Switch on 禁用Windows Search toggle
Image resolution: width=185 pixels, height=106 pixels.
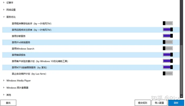[x=168, y=48]
